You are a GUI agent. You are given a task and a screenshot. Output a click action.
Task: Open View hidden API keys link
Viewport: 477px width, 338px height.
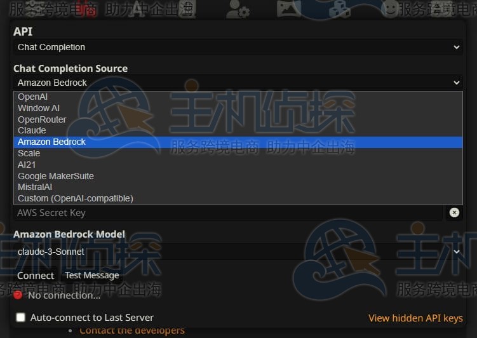415,318
